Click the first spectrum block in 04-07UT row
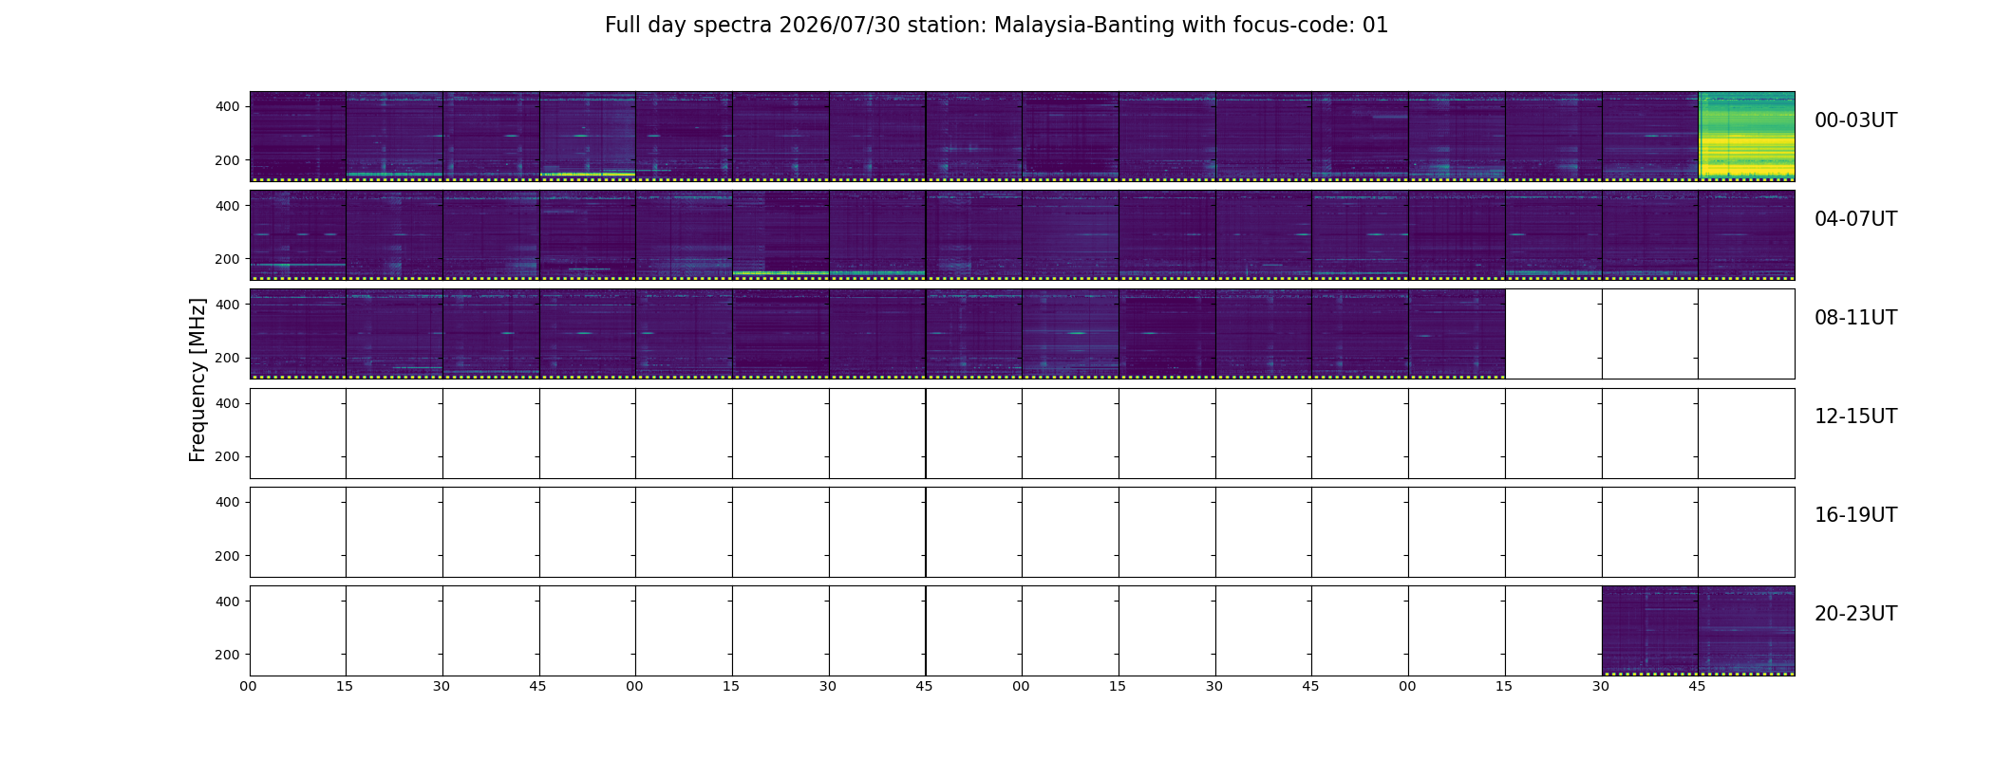Screen dimensions: 1994x759 298,235
